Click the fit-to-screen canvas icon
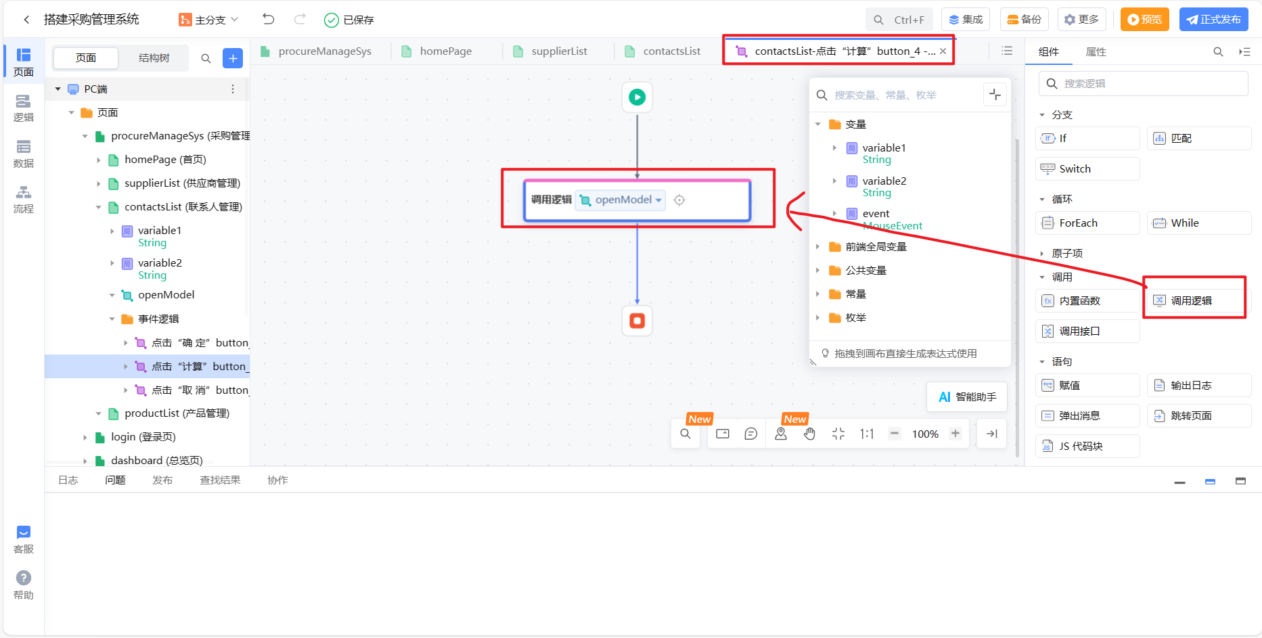This screenshot has width=1262, height=638. (838, 434)
